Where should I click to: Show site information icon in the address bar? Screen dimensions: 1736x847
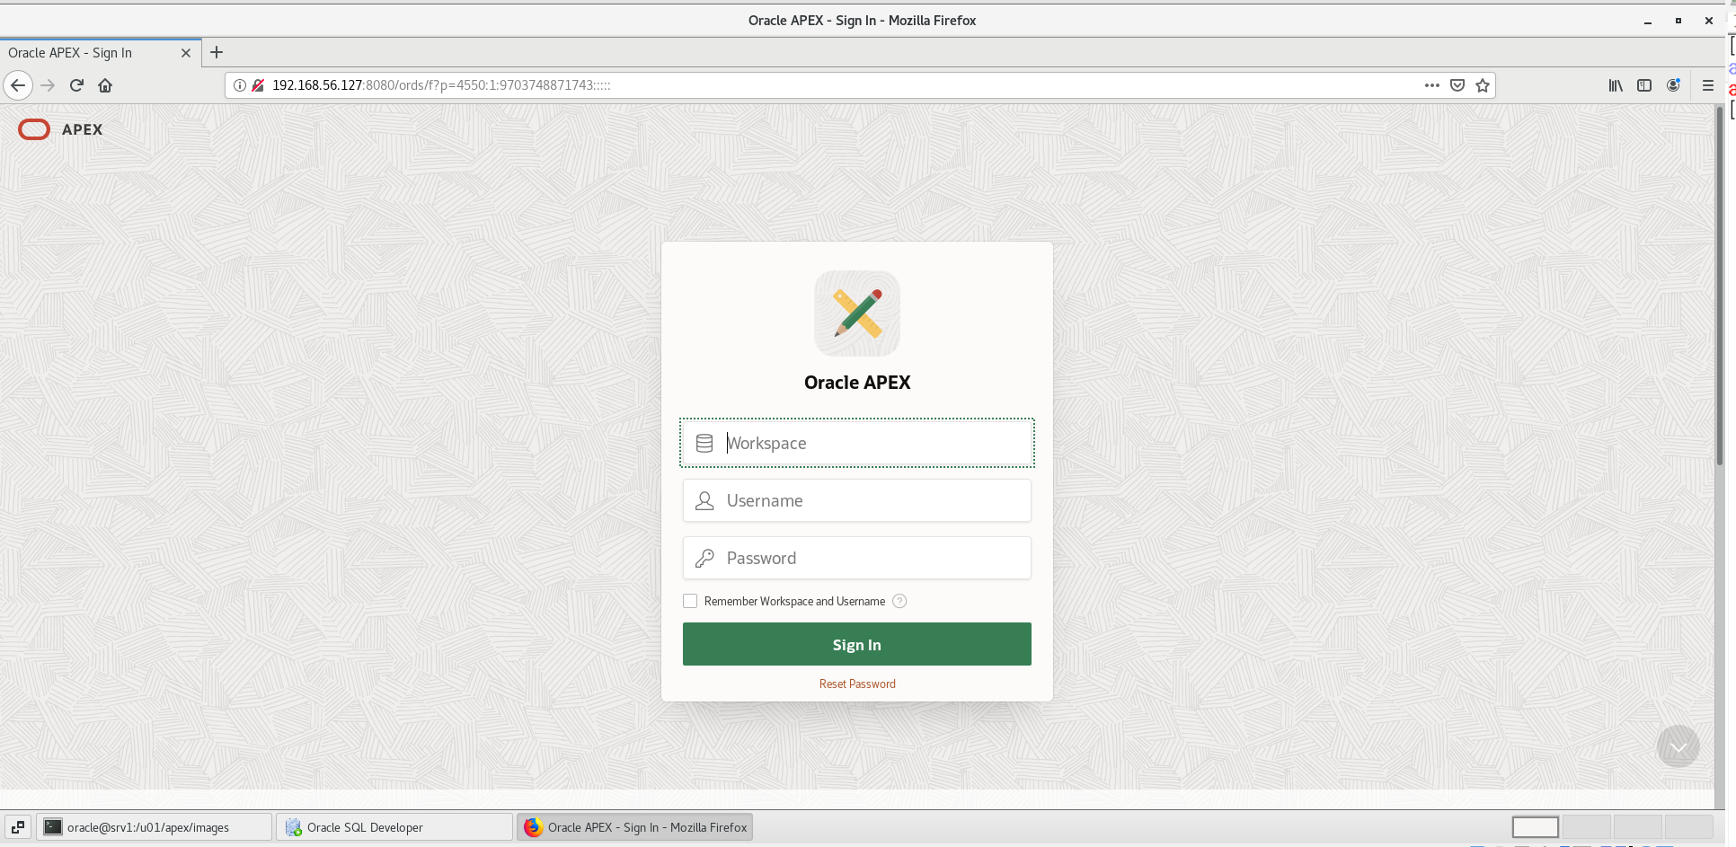(x=240, y=85)
